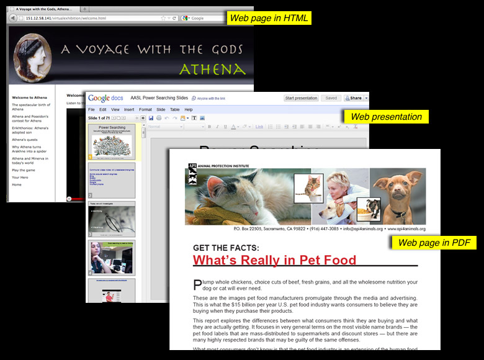Open the 'Play the game' sidebar link
The height and width of the screenshot is (360, 484).
tap(24, 169)
